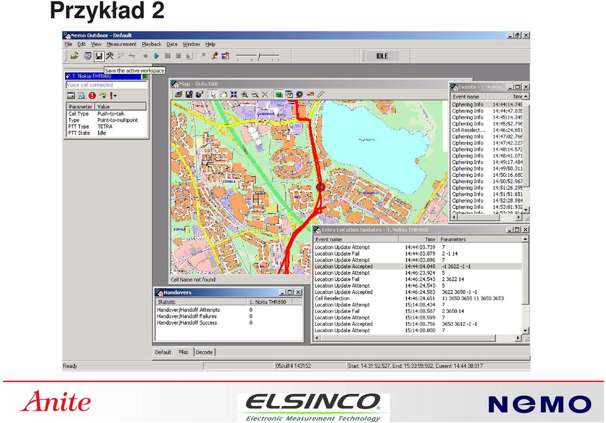
Task: Click the workspace icon next to the open folder
Action: tap(88, 56)
